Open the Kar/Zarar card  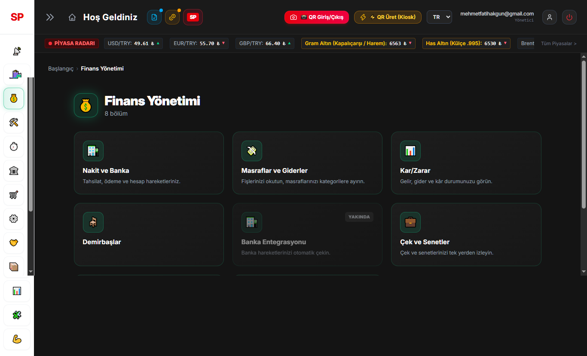(466, 163)
